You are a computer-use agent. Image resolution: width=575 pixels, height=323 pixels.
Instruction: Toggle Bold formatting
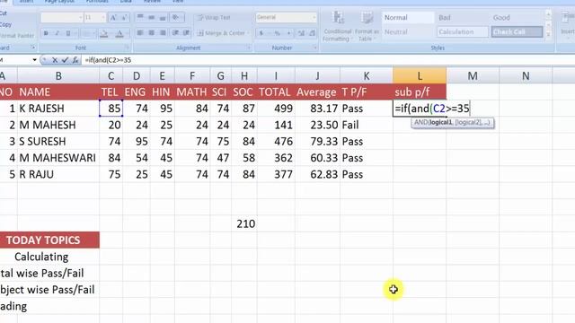46,33
